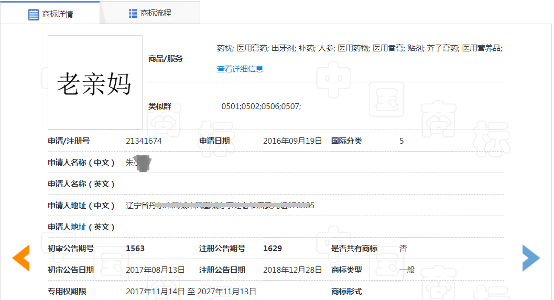
Task: Click the 是否共有商标 label
Action: [x=354, y=249]
